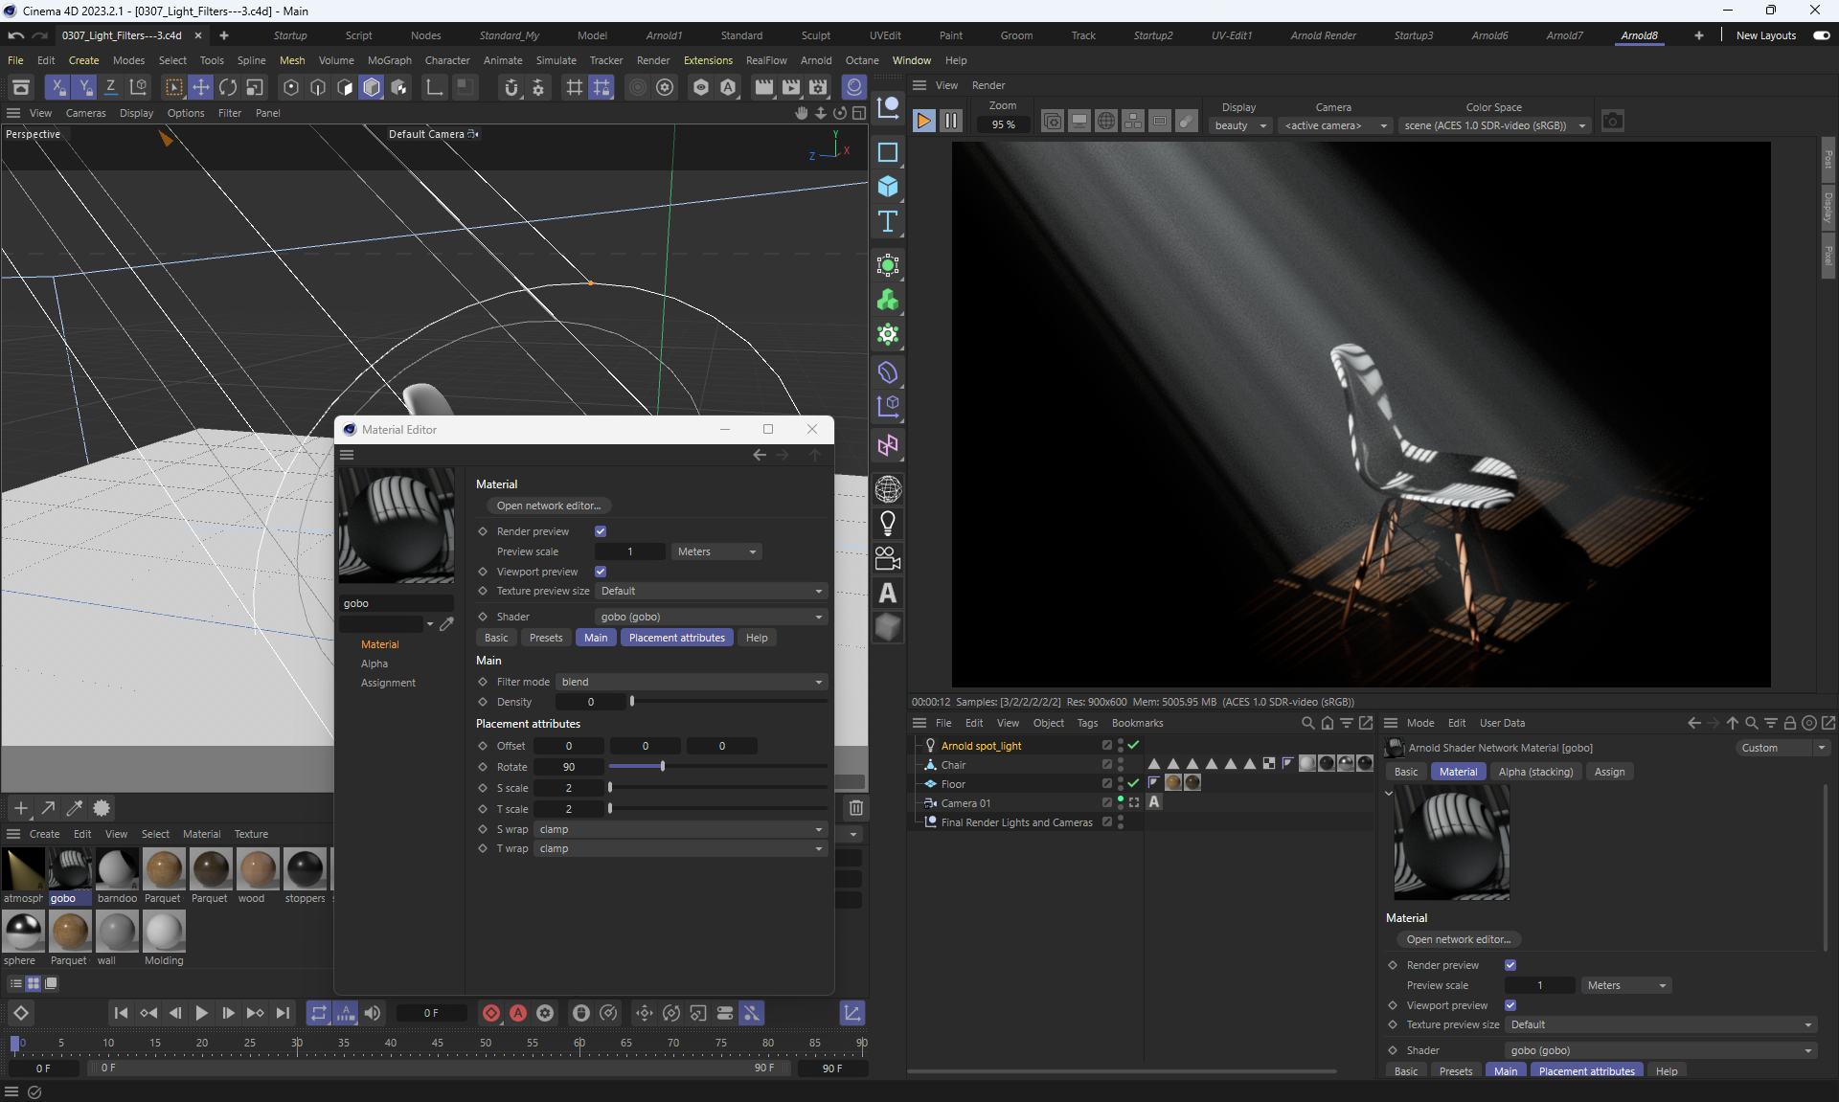Image resolution: width=1839 pixels, height=1102 pixels.
Task: Toggle the New Layouts switch
Action: tap(1821, 35)
